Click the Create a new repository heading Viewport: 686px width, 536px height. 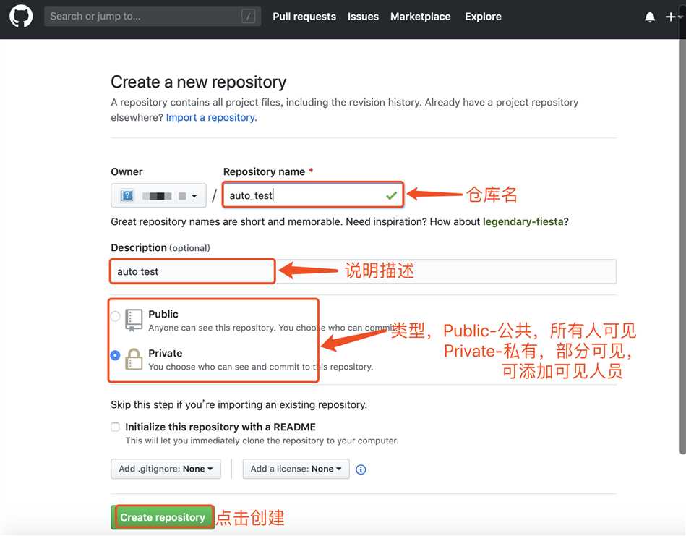199,82
